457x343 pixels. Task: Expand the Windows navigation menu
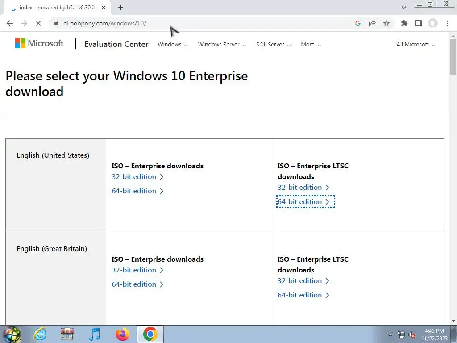click(173, 45)
